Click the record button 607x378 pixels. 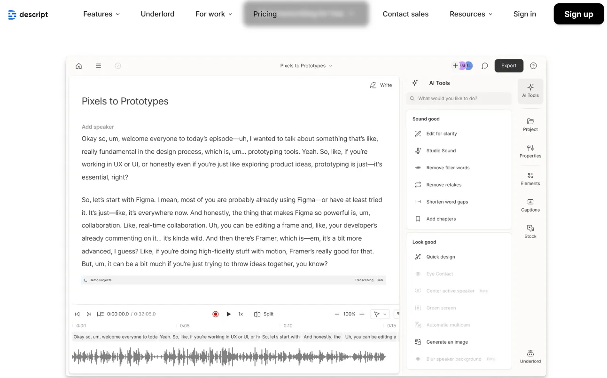click(x=216, y=314)
